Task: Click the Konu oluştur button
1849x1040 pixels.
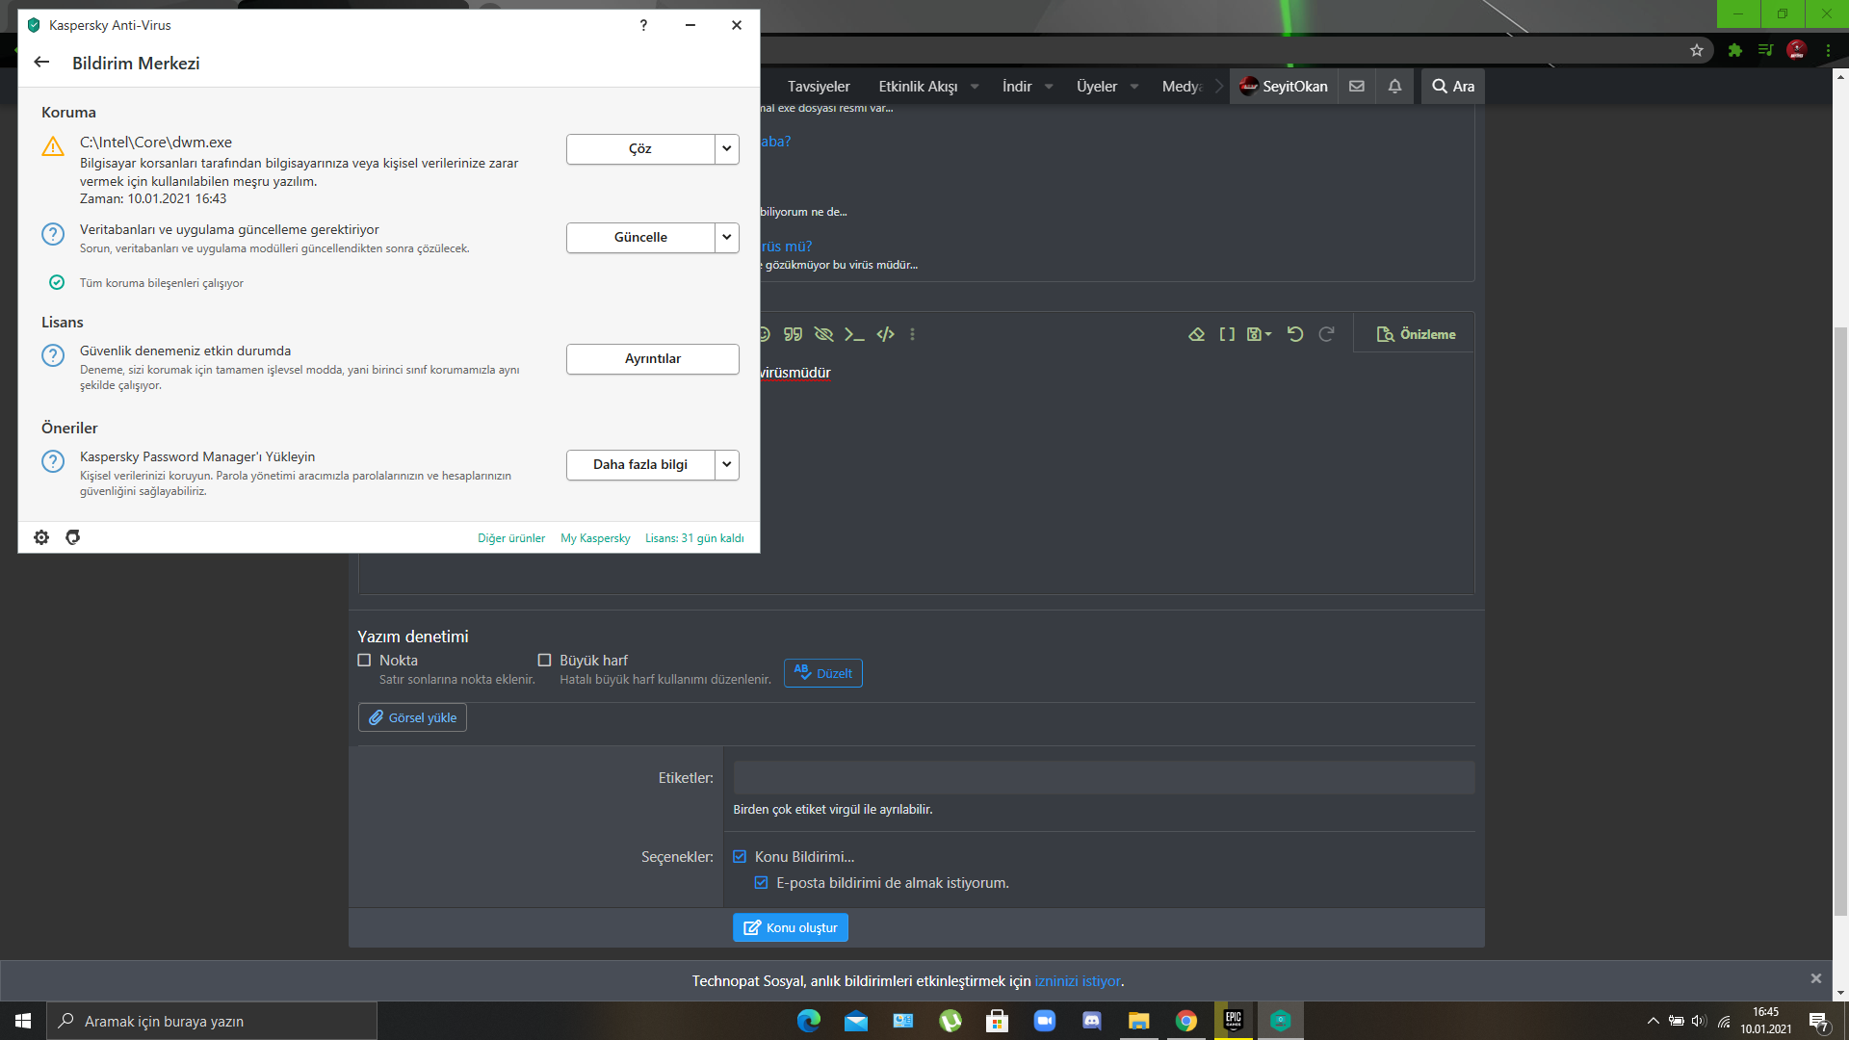Action: pyautogui.click(x=791, y=927)
